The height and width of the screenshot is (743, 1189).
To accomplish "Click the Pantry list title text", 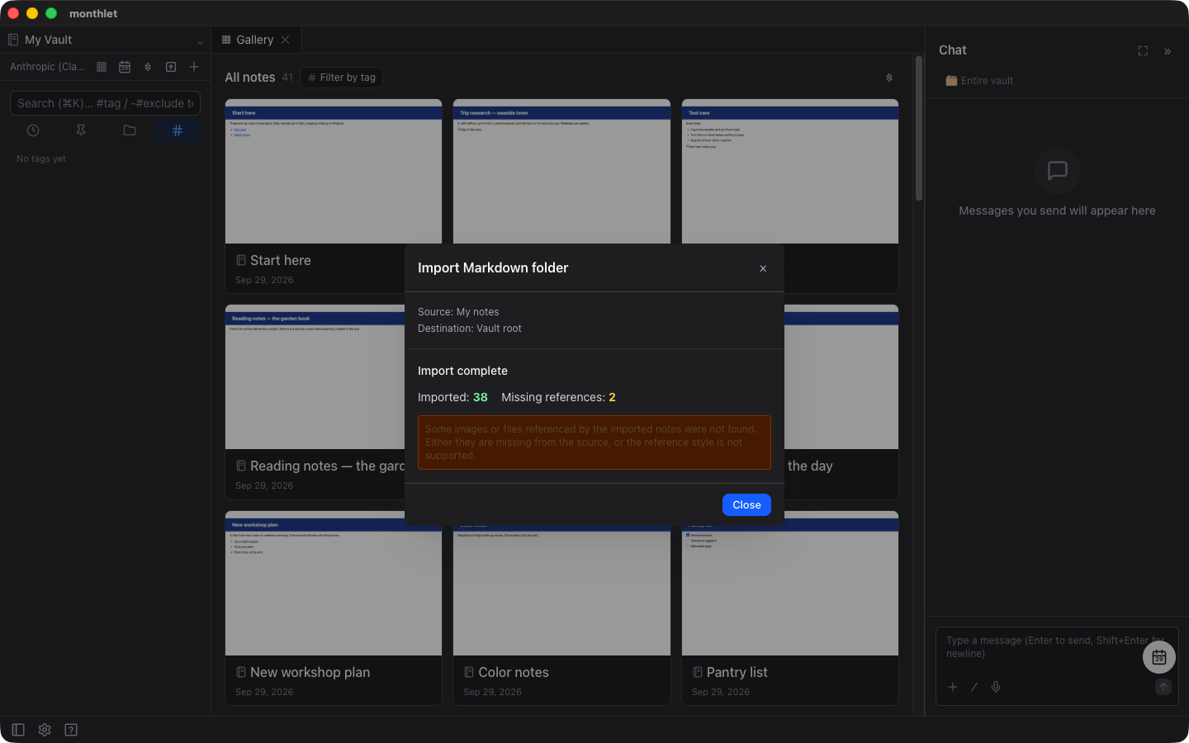I will tap(737, 673).
